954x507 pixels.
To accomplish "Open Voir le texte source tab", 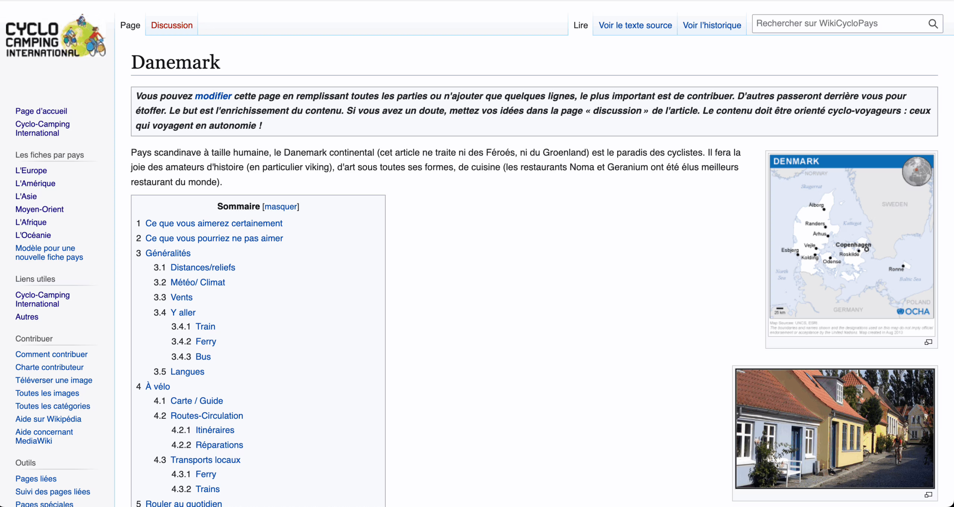I will pyautogui.click(x=635, y=25).
